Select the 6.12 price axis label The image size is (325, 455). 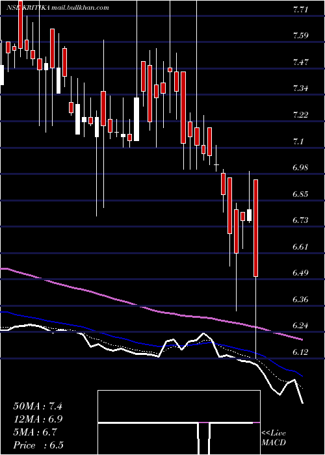(300, 352)
